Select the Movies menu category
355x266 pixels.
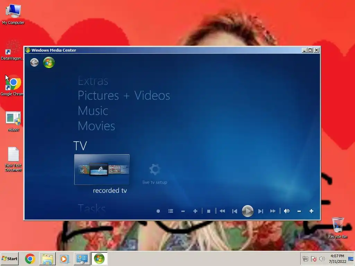point(96,126)
